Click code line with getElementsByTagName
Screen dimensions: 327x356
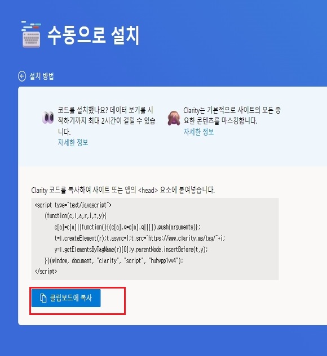click(x=131, y=250)
